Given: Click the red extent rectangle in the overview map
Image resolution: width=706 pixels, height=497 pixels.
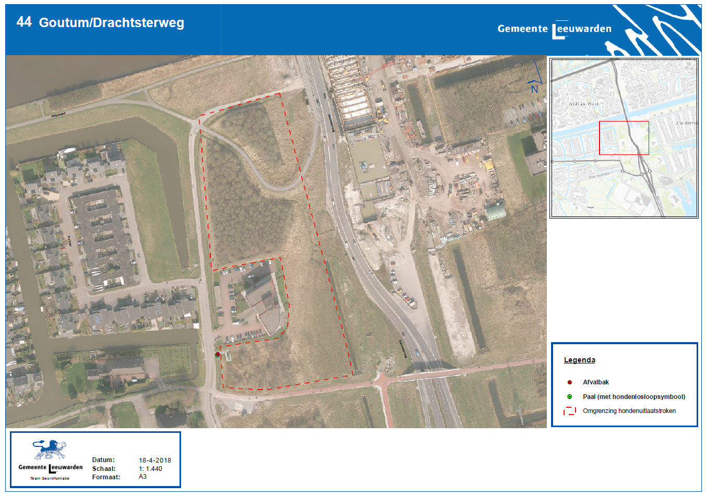Looking at the screenshot, I should point(624,138).
